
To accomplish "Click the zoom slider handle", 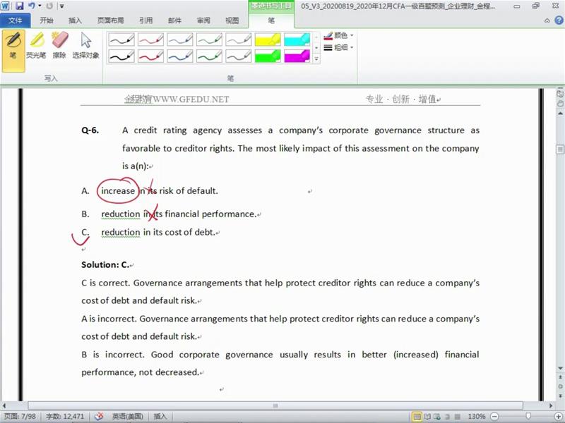I will click(x=528, y=417).
